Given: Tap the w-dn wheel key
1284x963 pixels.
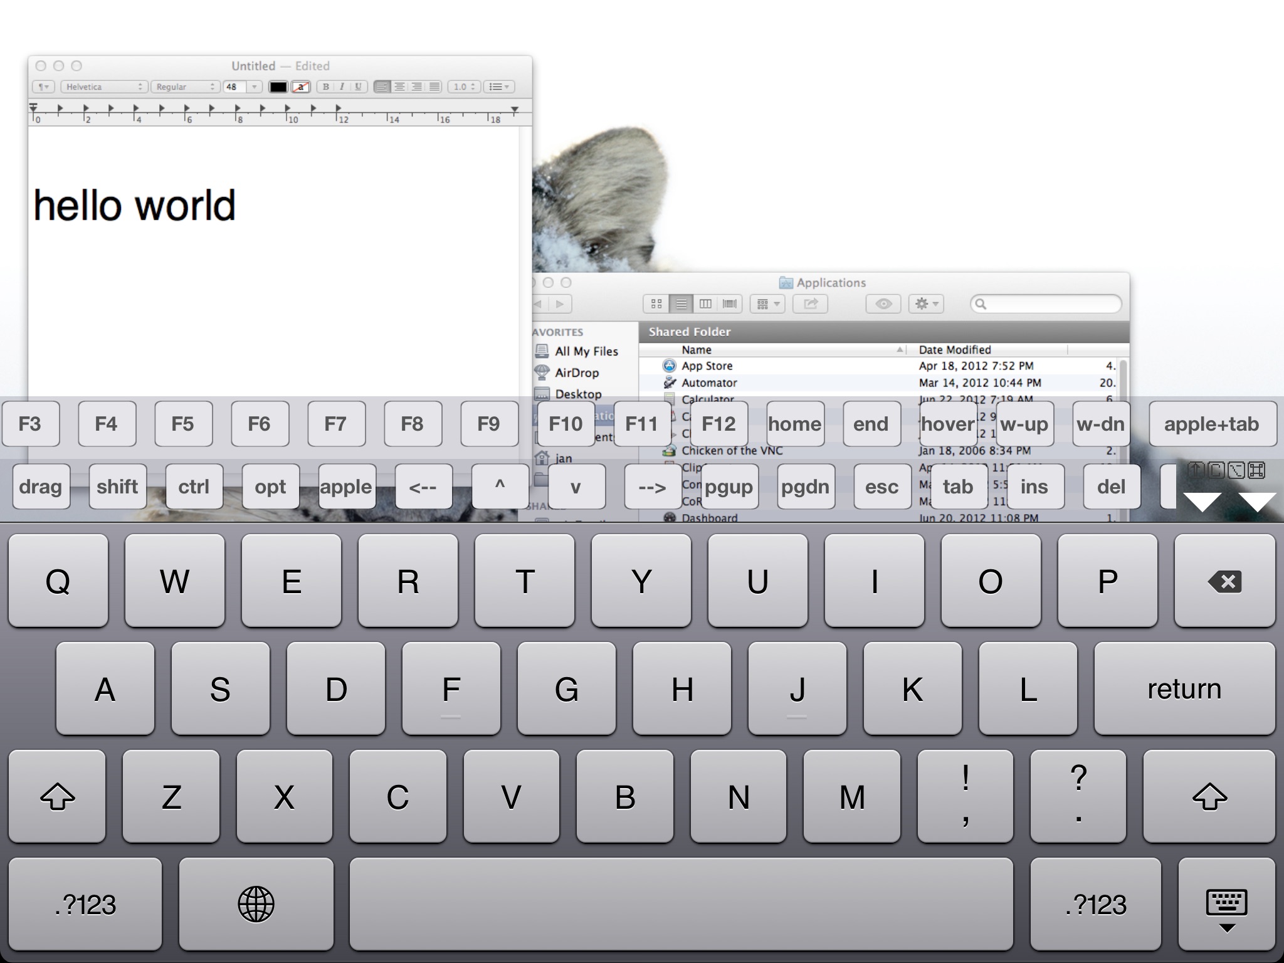Looking at the screenshot, I should point(1100,424).
